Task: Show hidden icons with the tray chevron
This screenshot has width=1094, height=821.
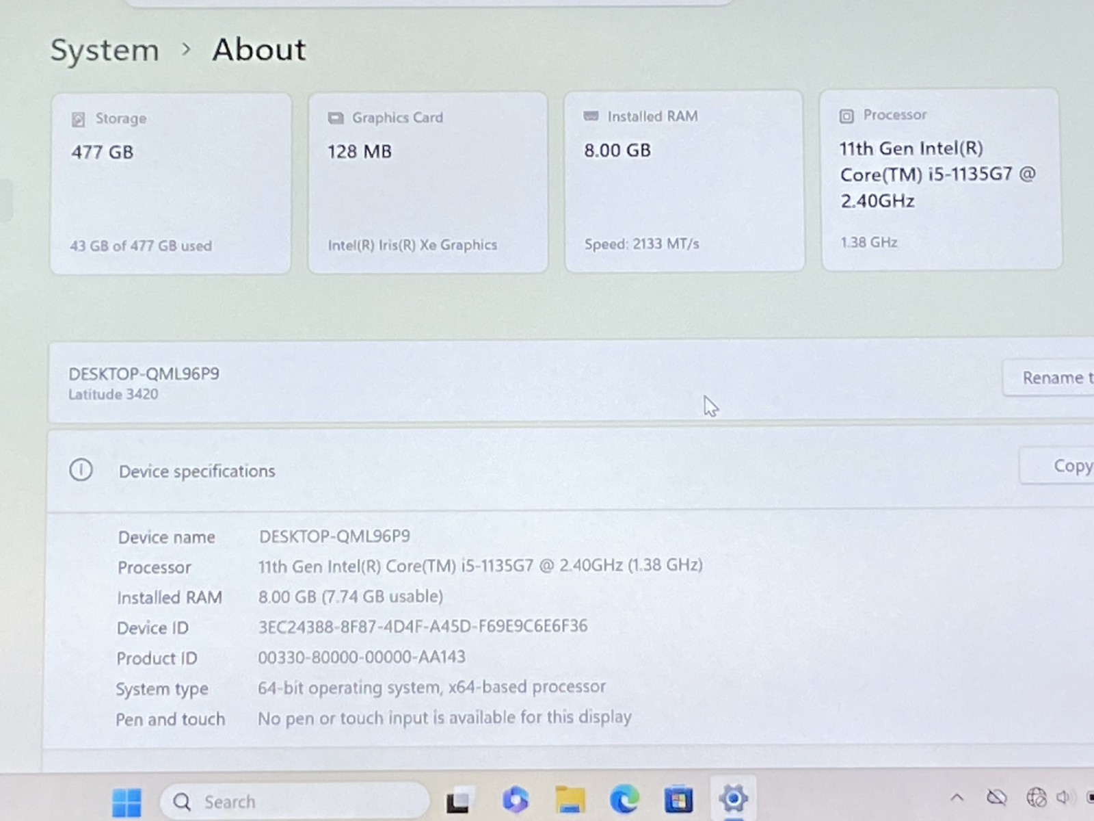Action: tap(957, 798)
